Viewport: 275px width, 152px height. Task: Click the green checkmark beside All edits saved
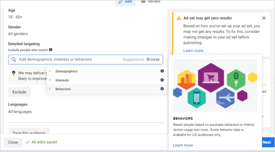(x=27, y=142)
